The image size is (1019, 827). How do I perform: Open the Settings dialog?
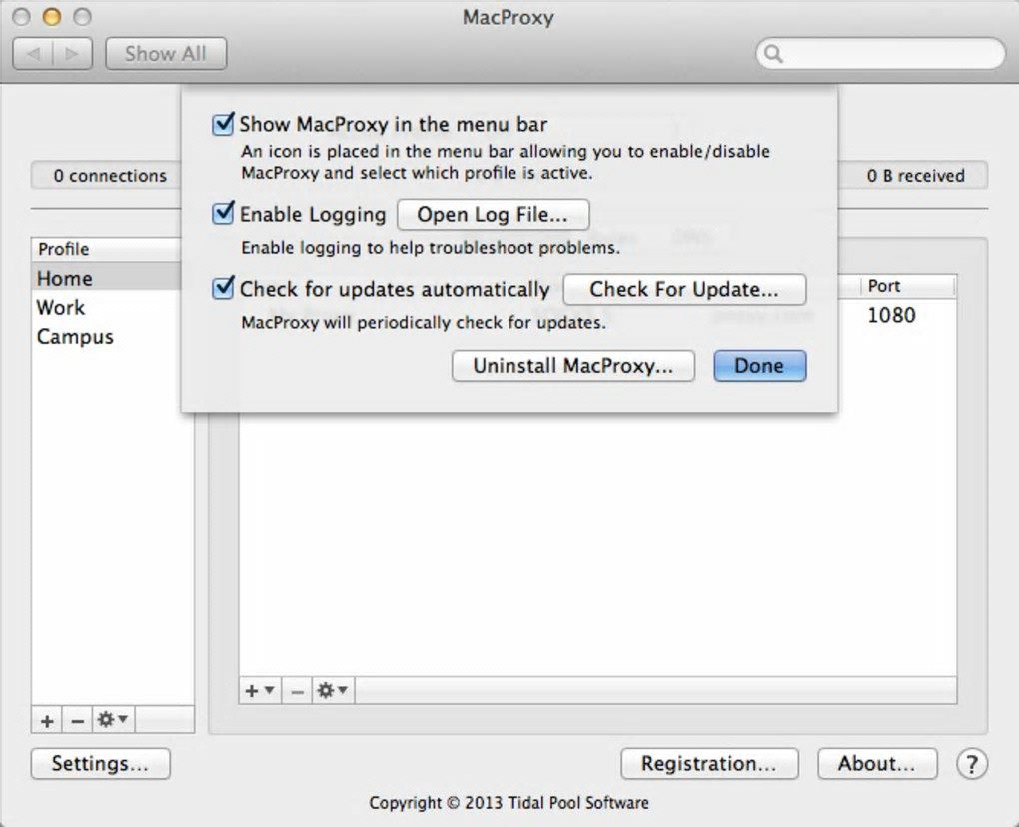101,763
